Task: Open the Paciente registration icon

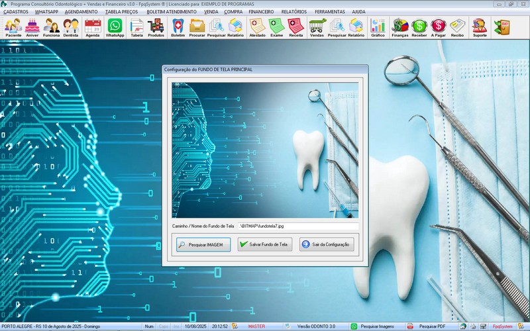Action: coord(13,27)
